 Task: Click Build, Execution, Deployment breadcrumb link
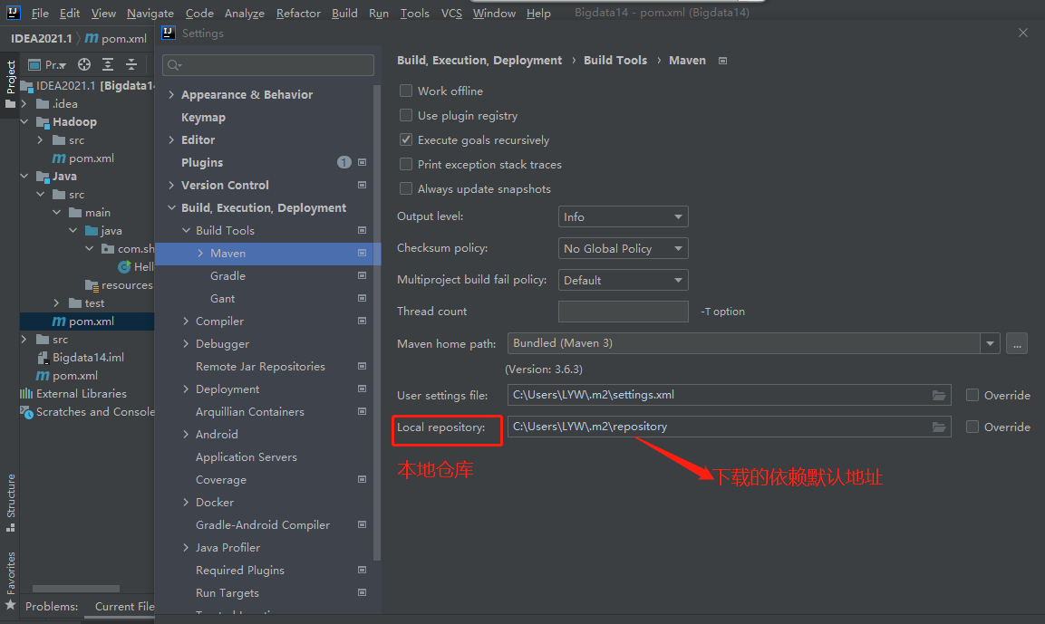click(x=479, y=61)
